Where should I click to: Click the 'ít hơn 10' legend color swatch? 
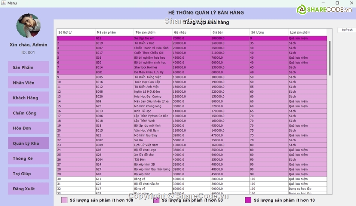(x=248, y=200)
